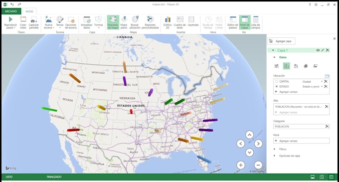Select heat map visualization in layer pane
The width and height of the screenshot is (339, 182).
coord(306,66)
